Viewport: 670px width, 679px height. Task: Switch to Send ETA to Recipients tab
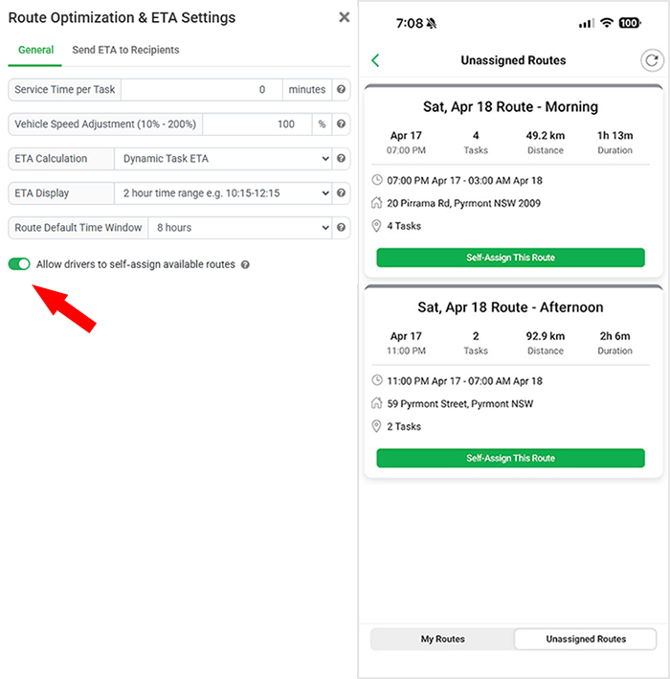click(x=125, y=50)
